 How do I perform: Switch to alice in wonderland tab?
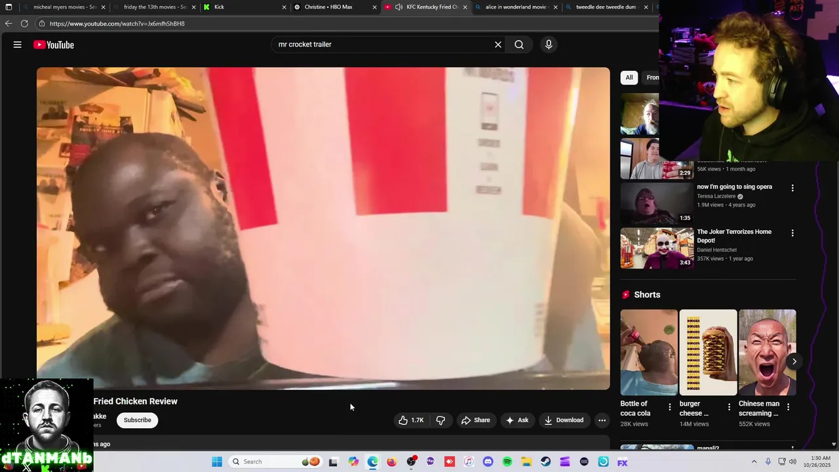[x=516, y=7]
